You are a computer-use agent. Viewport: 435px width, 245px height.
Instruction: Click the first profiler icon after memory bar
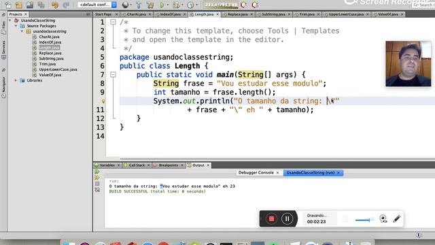point(244,5)
